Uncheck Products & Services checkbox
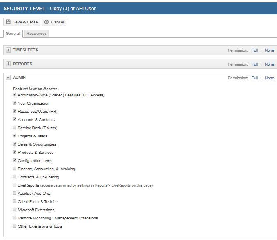The width and height of the screenshot is (277, 240). click(15, 152)
